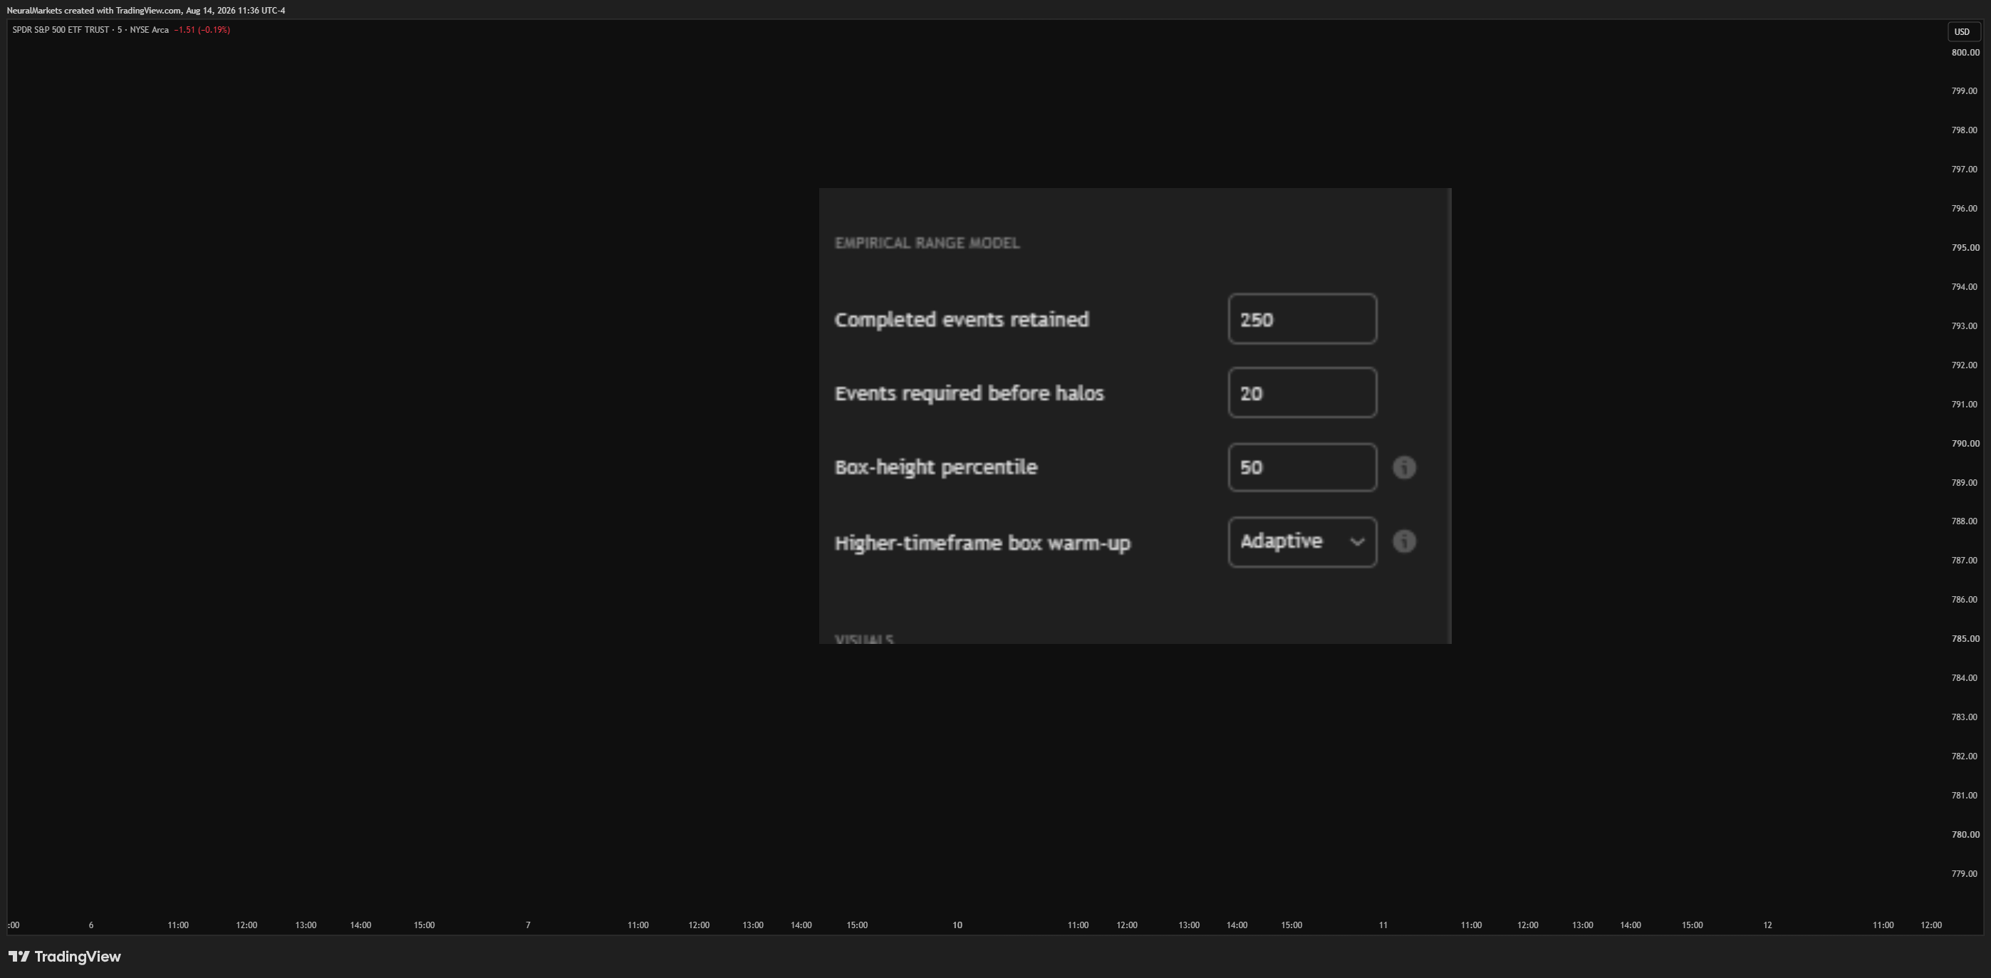Click the -1.51 (-0.19%) price change label

point(202,30)
